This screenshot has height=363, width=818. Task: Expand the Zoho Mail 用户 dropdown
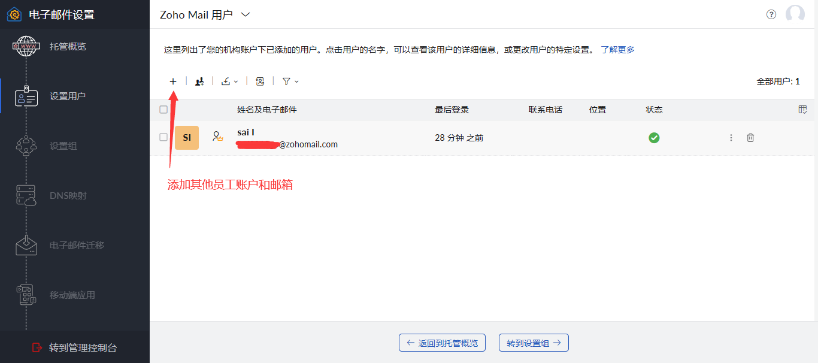click(245, 15)
